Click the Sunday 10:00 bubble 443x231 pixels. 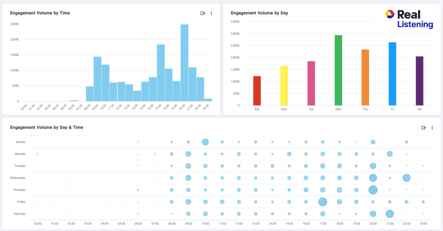point(205,142)
